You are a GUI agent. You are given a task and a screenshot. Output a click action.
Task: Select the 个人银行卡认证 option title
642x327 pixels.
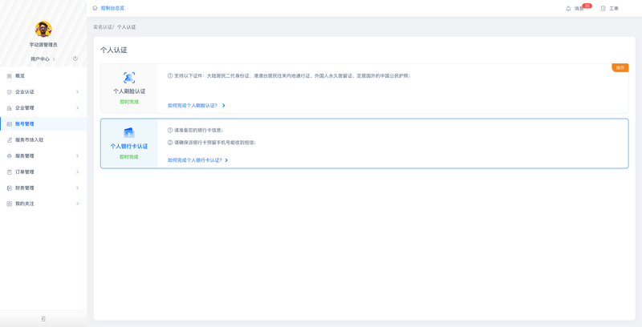tap(129, 147)
